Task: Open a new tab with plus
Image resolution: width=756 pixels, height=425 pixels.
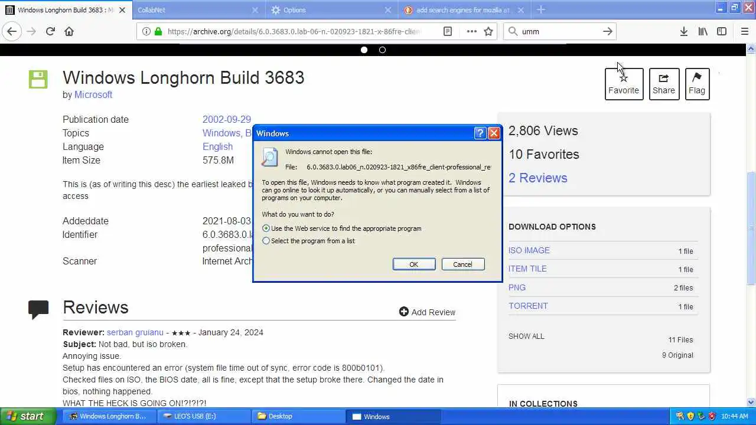Action: tap(541, 9)
